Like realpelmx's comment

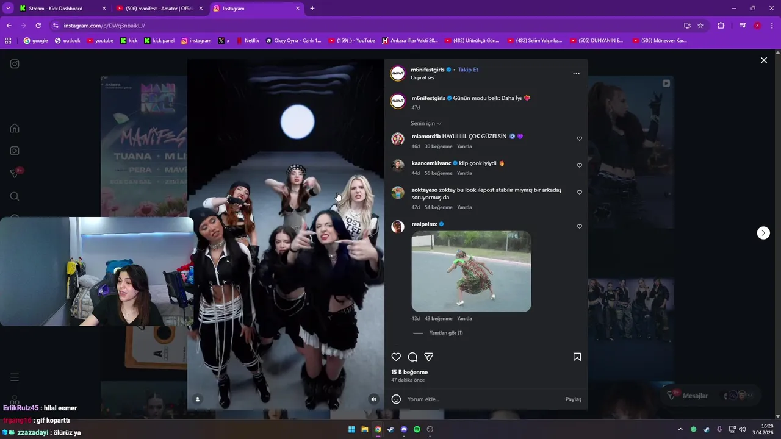[580, 226]
